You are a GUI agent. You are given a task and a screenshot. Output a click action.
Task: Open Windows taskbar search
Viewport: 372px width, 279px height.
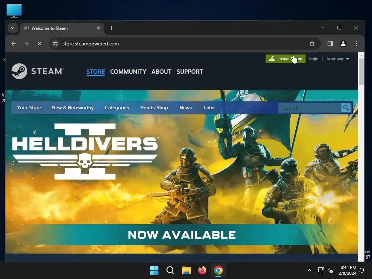[x=170, y=270]
